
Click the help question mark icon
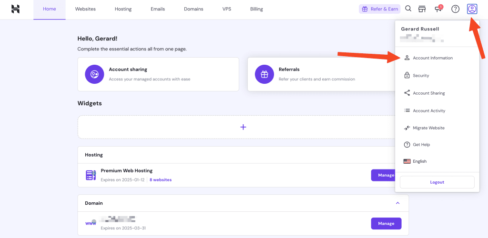455,9
